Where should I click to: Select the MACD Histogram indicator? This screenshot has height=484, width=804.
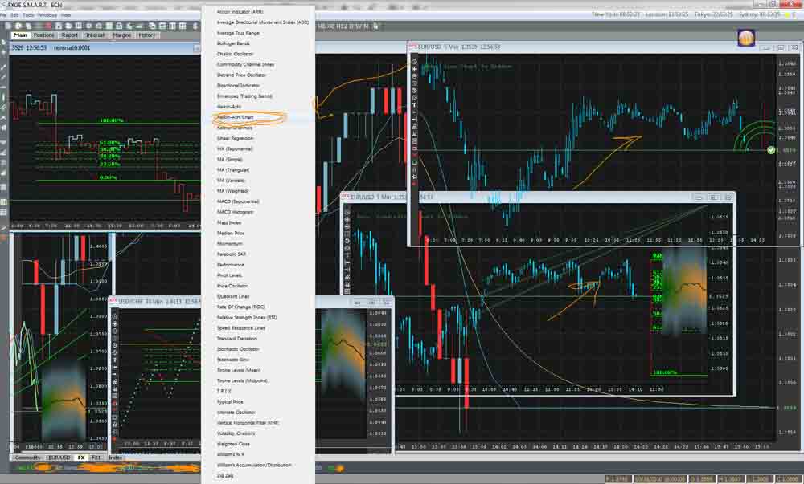[x=235, y=212]
